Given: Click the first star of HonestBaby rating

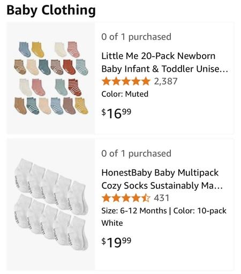Looking at the screenshot, I should click(x=107, y=198).
